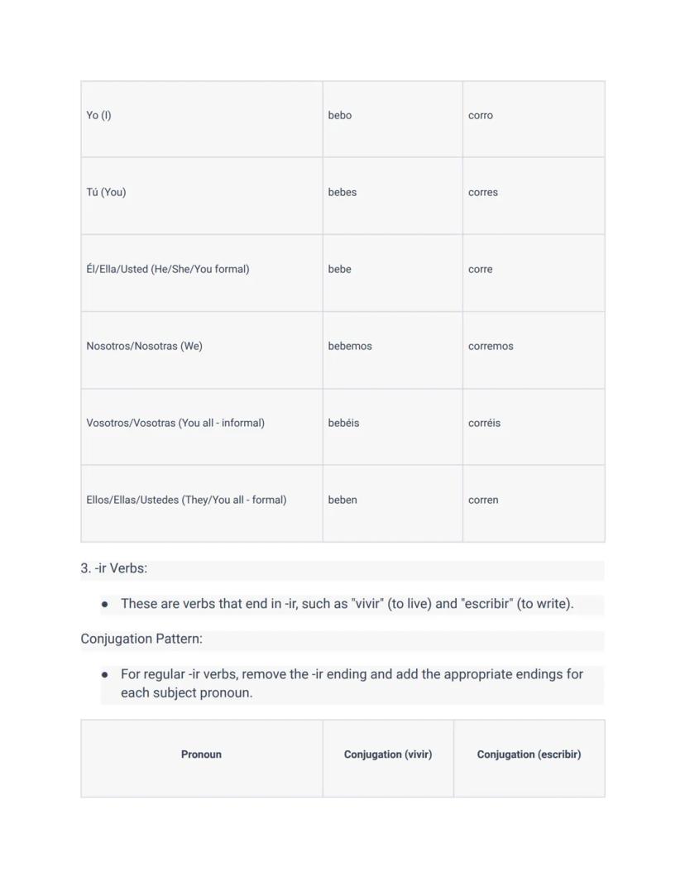Select the "bebéis" table cell
Screen dimensions: 685x886
click(343, 424)
